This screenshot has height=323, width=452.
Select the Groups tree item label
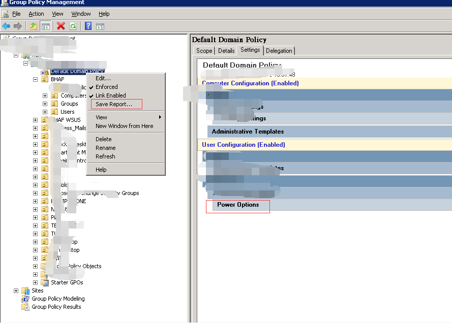tap(69, 104)
